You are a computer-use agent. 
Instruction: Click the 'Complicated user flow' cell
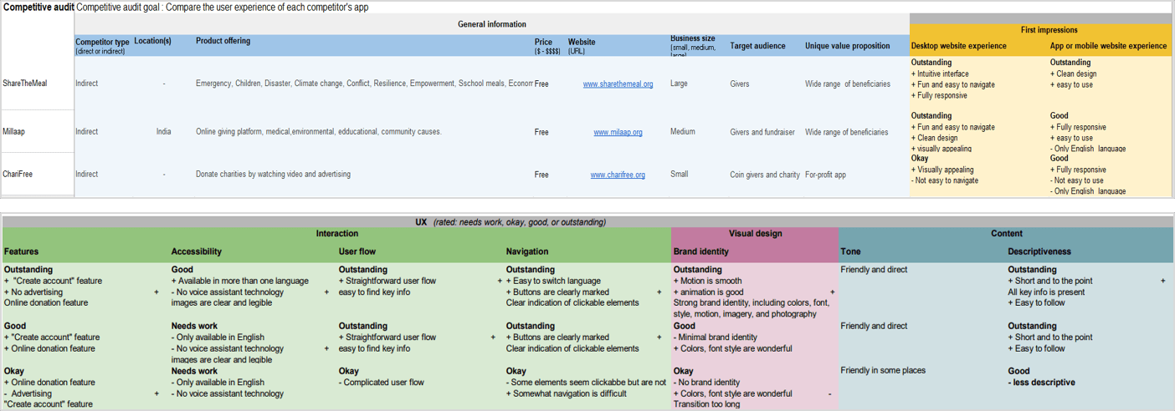pyautogui.click(x=381, y=383)
